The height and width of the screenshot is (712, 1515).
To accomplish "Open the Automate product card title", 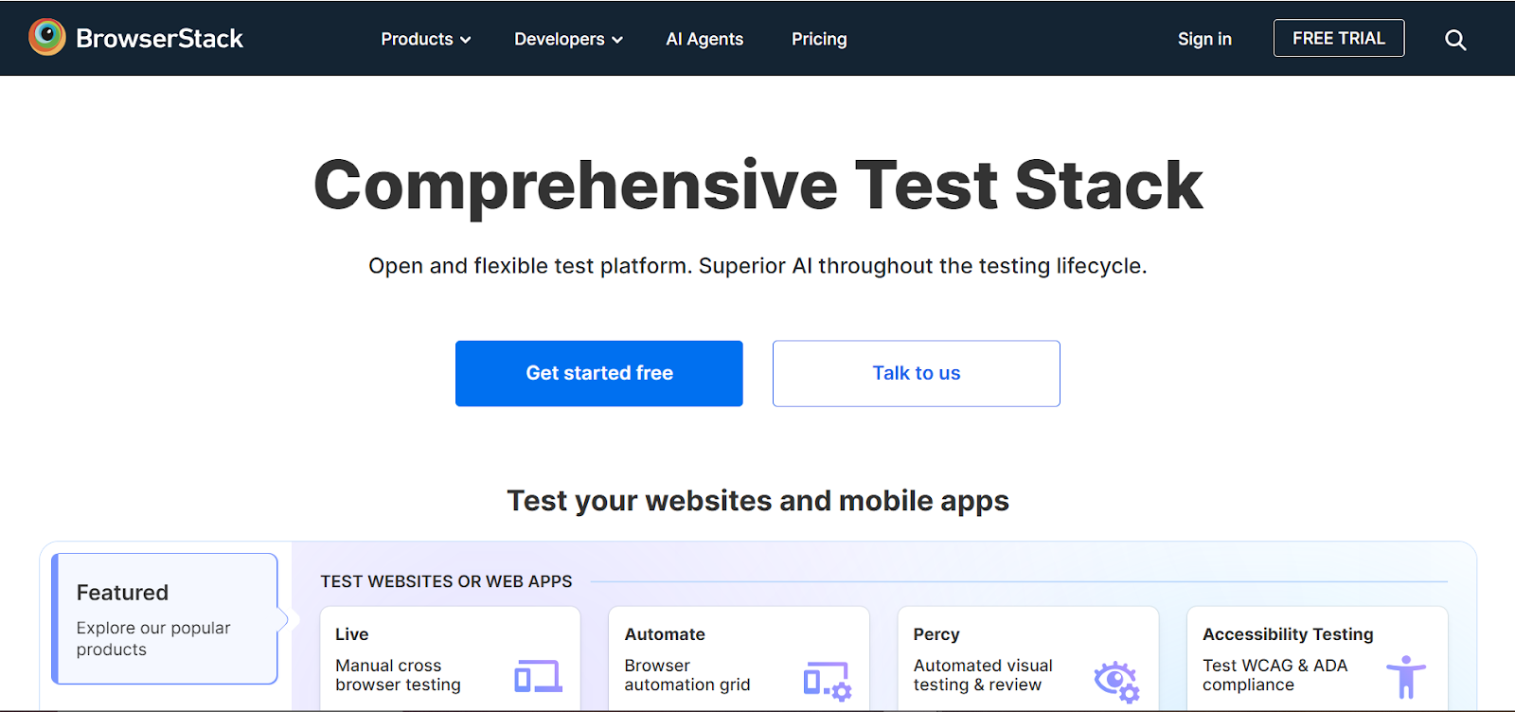I will [665, 634].
